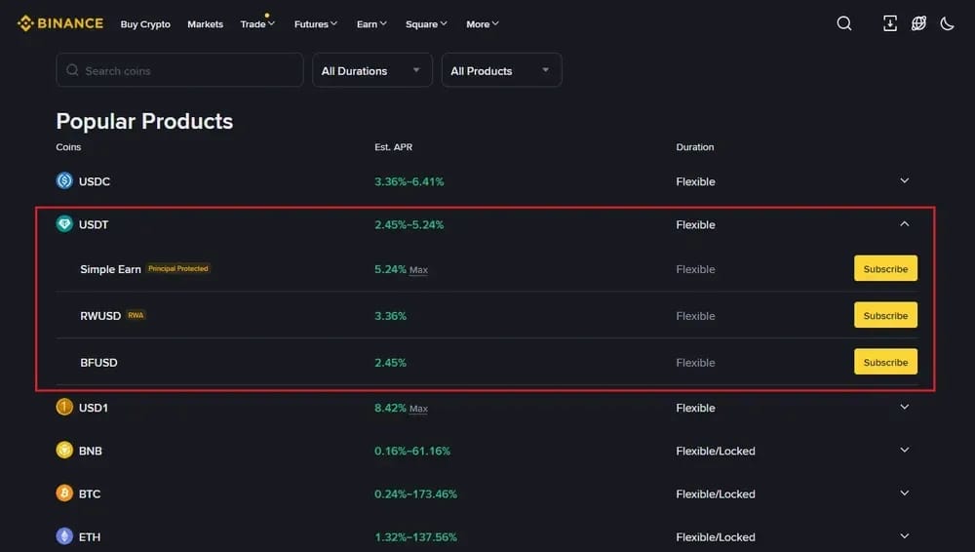
Task: Click the USD1 coin icon
Action: (64, 407)
